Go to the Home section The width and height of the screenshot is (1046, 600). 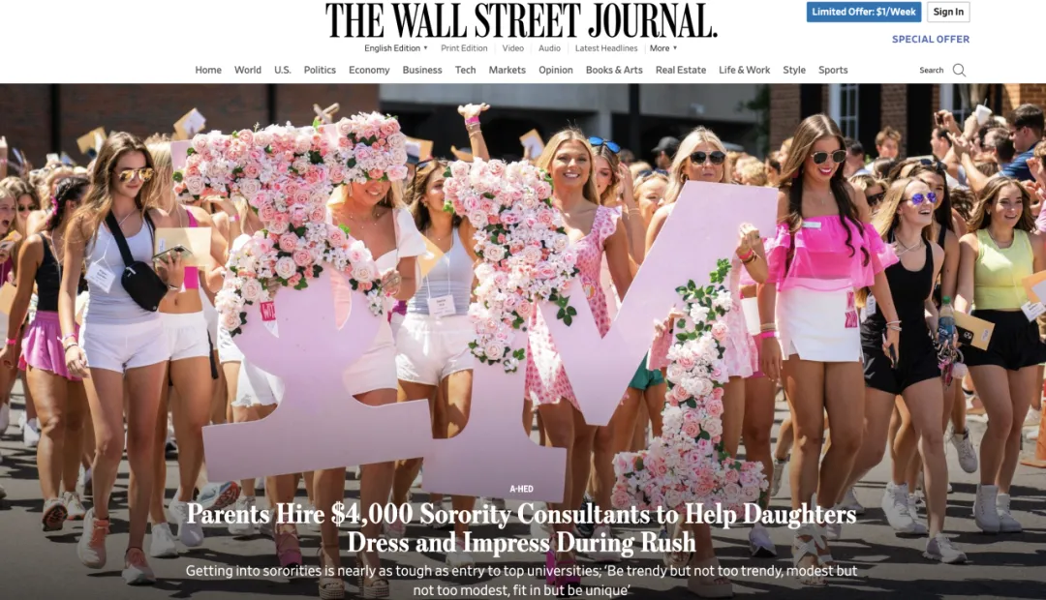coord(208,70)
